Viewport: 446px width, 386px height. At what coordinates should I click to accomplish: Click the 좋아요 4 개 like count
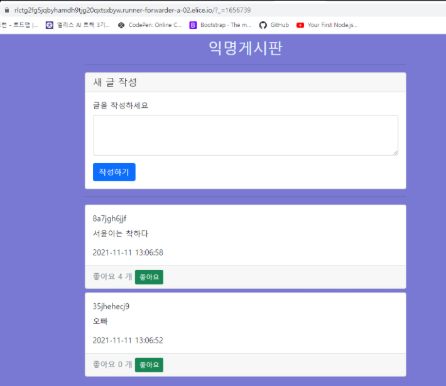pyautogui.click(x=112, y=277)
